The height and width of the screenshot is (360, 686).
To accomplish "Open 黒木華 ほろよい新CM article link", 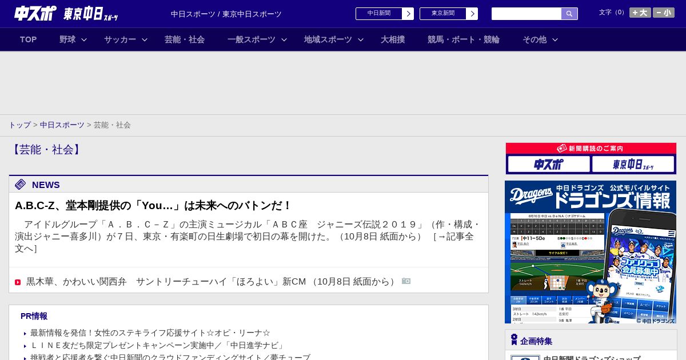I will 211,282.
